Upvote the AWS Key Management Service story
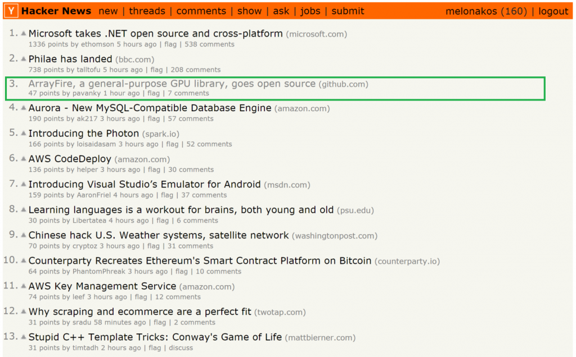 point(24,286)
